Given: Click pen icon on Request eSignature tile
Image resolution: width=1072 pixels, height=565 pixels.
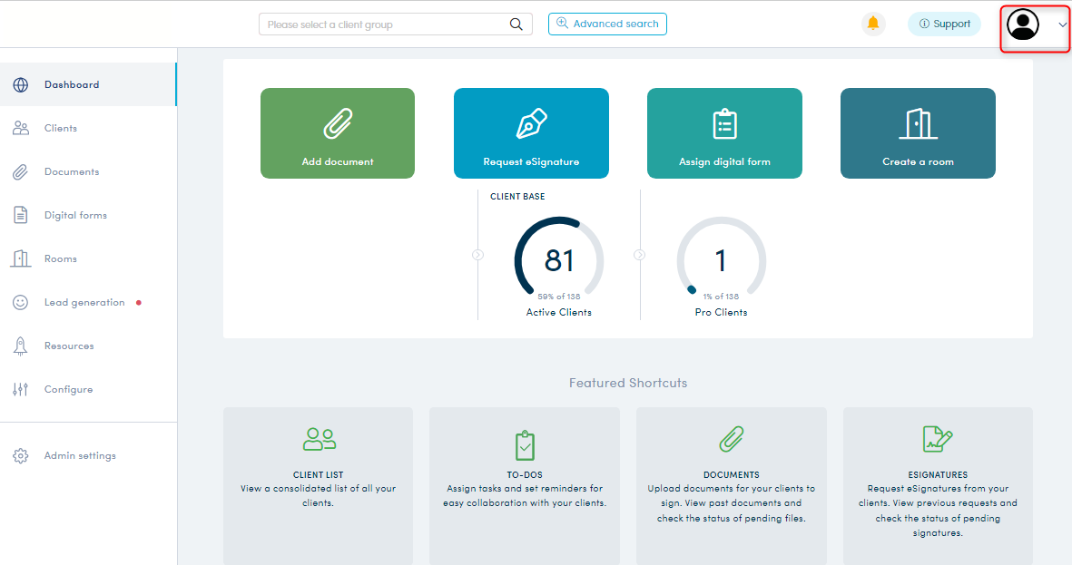Looking at the screenshot, I should coord(531,123).
